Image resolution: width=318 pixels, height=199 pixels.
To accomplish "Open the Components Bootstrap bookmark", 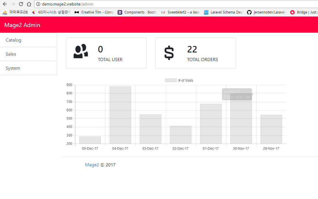I will [x=135, y=12].
